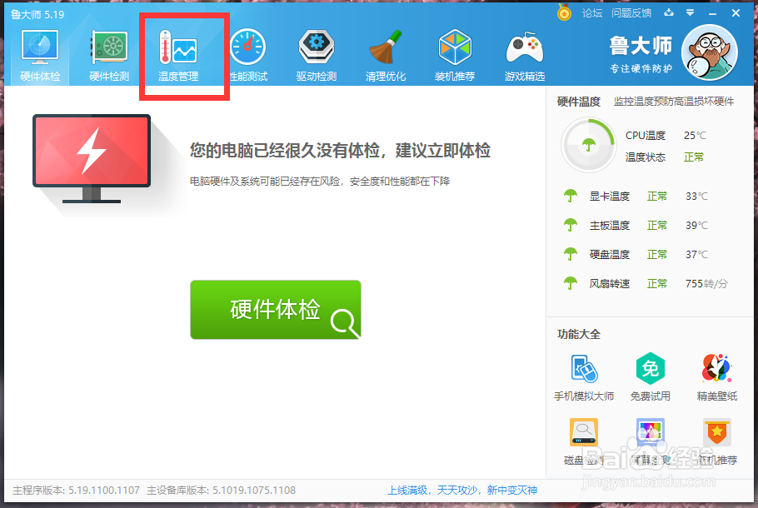Screen dimensions: 758x508
Task: Open 手机模拟大师 tool
Action: click(584, 377)
